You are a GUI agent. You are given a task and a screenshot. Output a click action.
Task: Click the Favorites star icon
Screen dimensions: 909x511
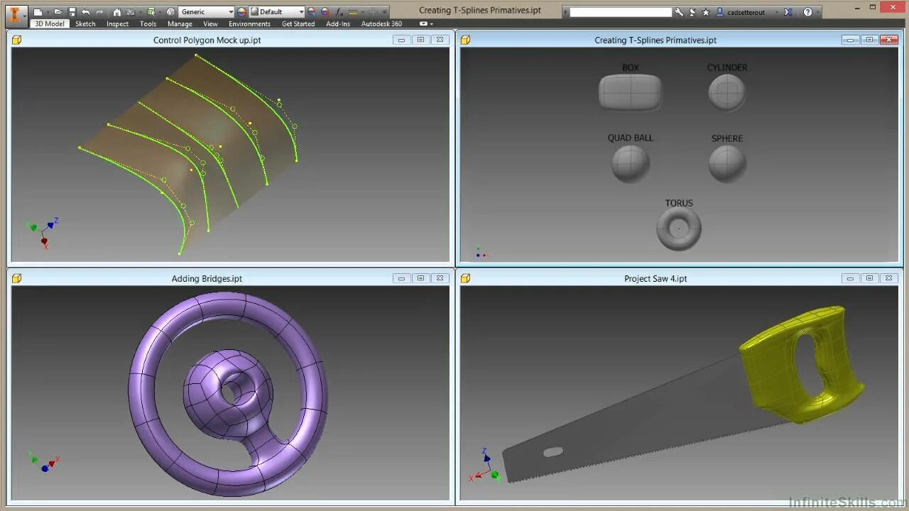(706, 12)
